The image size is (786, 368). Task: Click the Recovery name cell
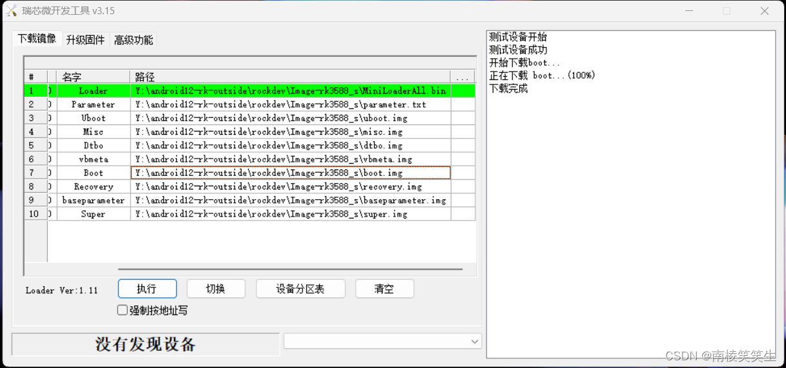point(93,186)
